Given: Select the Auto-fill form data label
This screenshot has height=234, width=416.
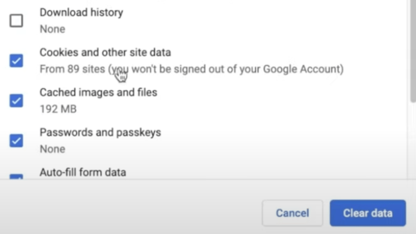Looking at the screenshot, I should 83,172.
